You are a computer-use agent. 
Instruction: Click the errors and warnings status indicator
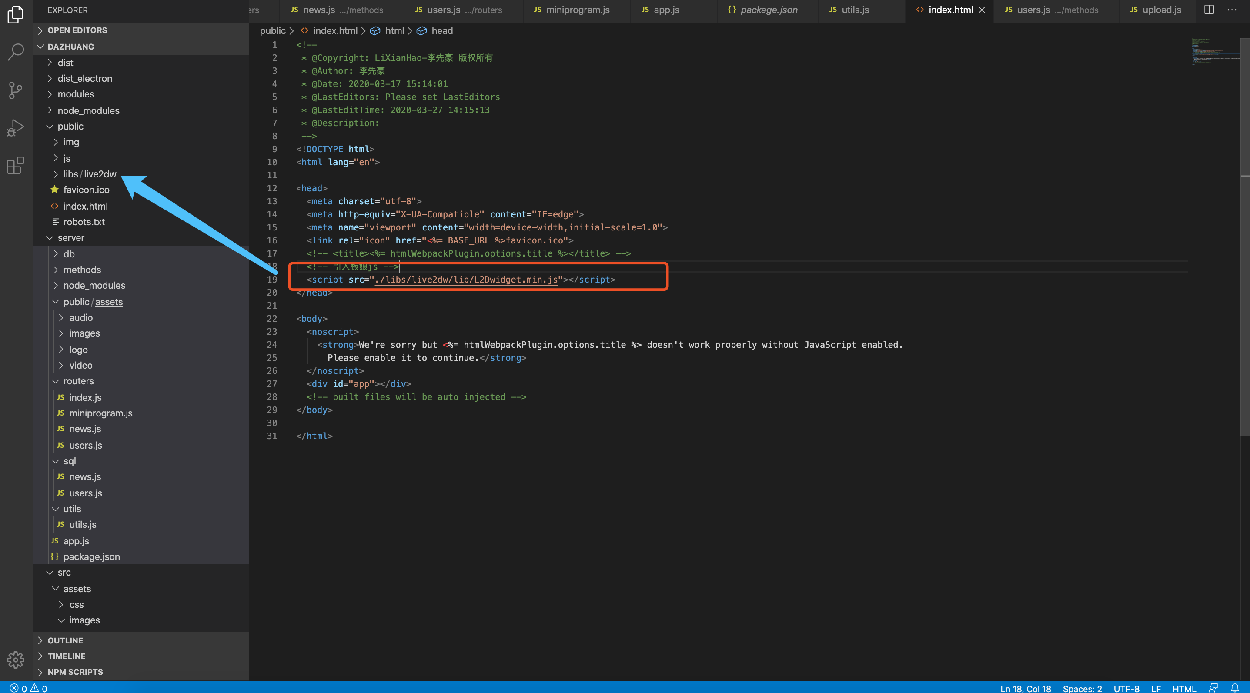click(28, 688)
